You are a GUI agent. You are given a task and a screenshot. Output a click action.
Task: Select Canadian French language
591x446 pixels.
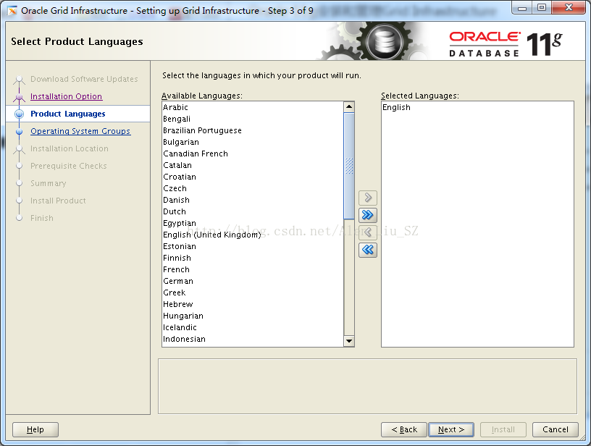[253, 153]
